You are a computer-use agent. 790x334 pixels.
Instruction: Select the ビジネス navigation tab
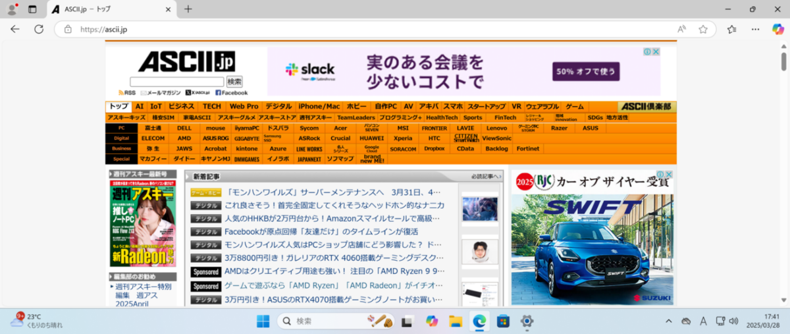pos(182,106)
